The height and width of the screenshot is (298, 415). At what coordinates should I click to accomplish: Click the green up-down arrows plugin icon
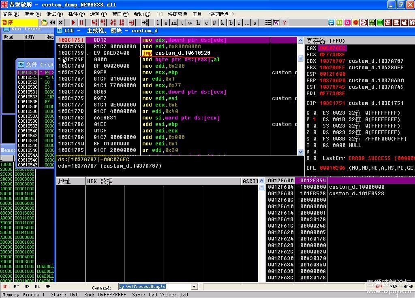(x=339, y=23)
